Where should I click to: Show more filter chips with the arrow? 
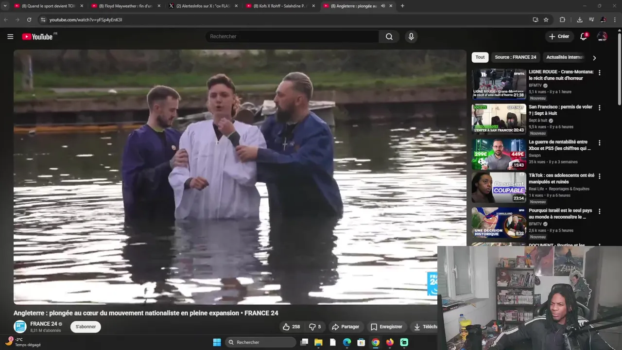pos(594,58)
